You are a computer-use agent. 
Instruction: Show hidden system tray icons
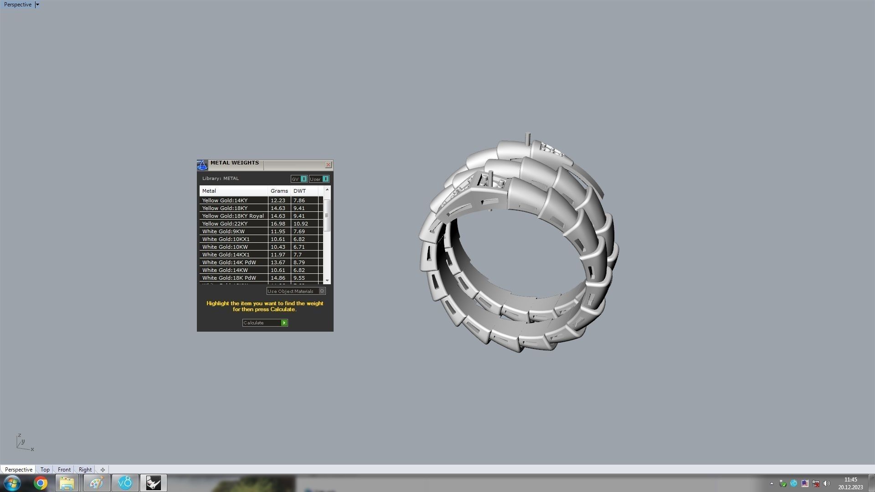772,484
